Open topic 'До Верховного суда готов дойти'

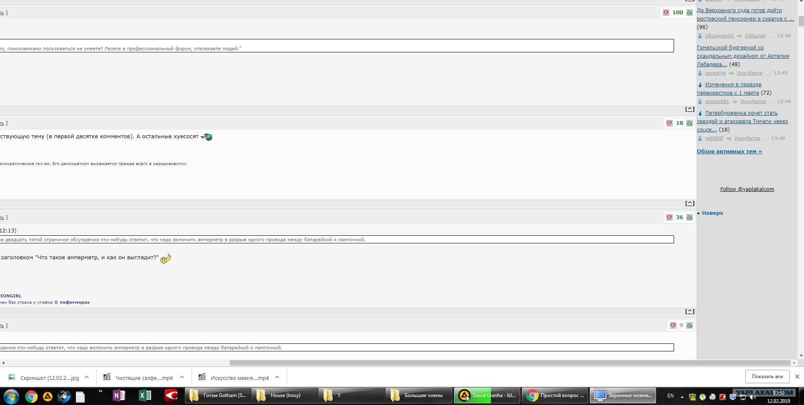pos(745,15)
